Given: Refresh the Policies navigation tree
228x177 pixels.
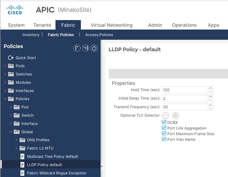Looking at the screenshot, I should point(94,48).
